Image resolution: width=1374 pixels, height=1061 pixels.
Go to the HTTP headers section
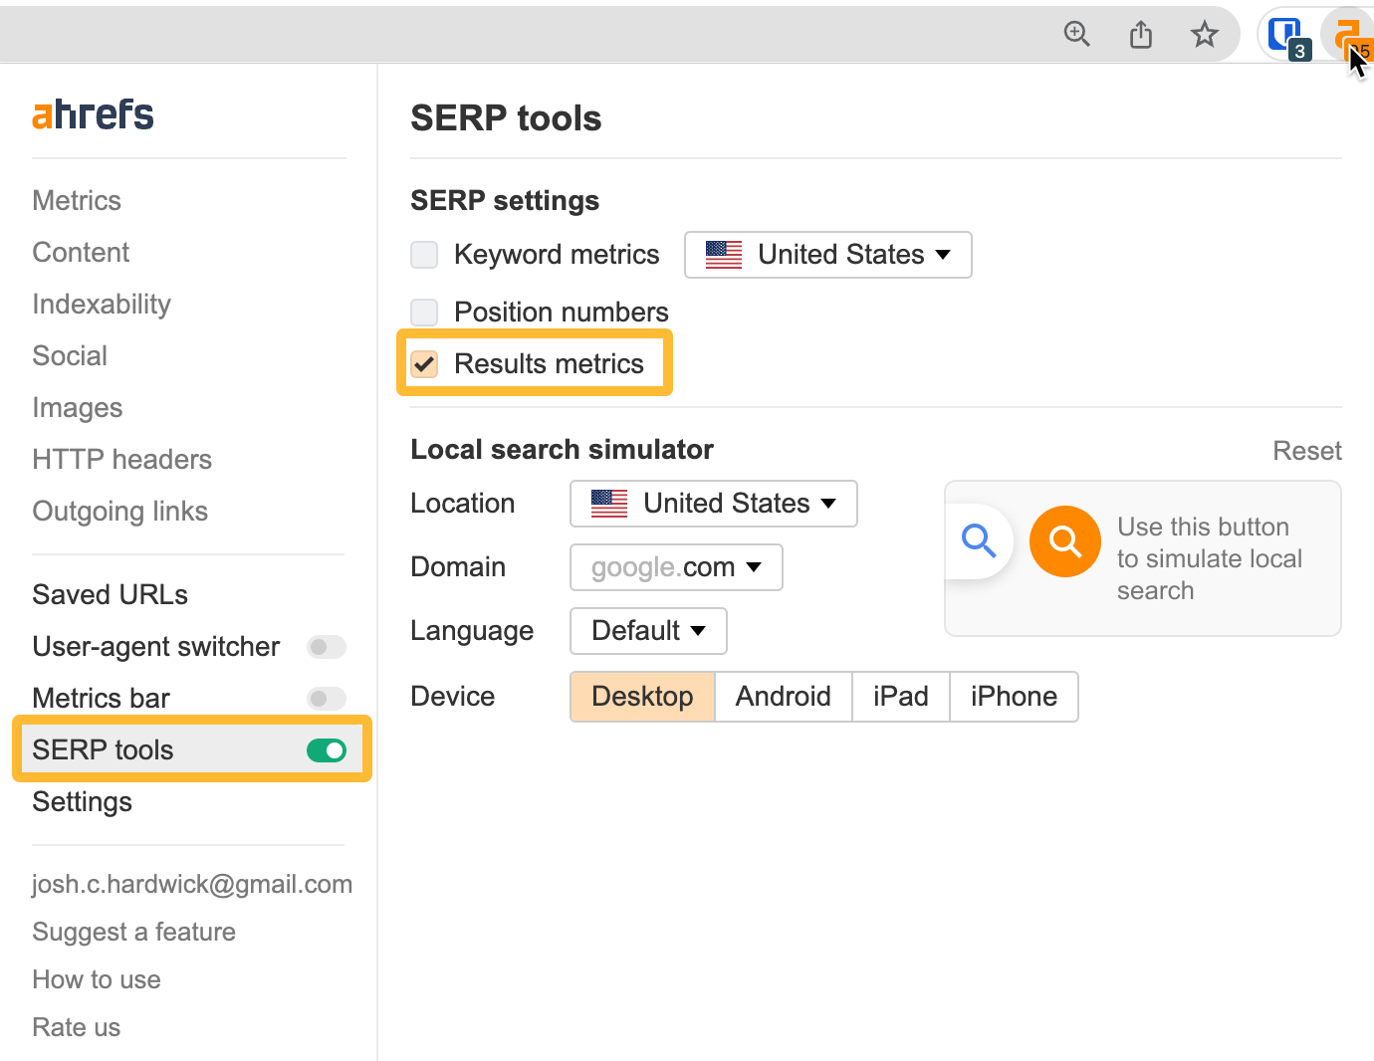pos(121,459)
